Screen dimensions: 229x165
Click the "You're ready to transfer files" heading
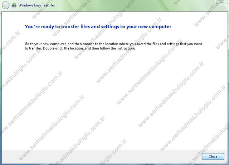click(98, 26)
